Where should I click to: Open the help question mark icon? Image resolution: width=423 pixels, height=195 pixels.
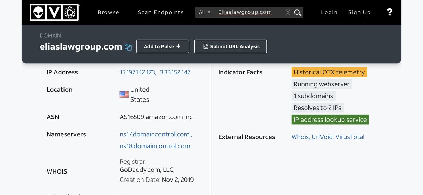pyautogui.click(x=390, y=12)
